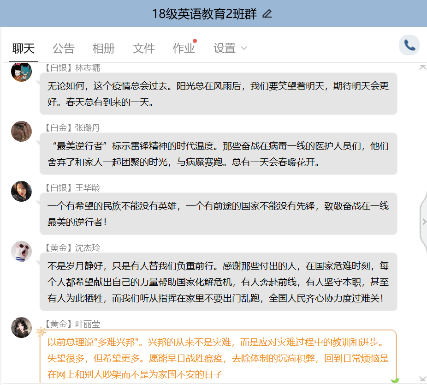Start a group voice call
This screenshot has width=427, height=385.
(409, 45)
